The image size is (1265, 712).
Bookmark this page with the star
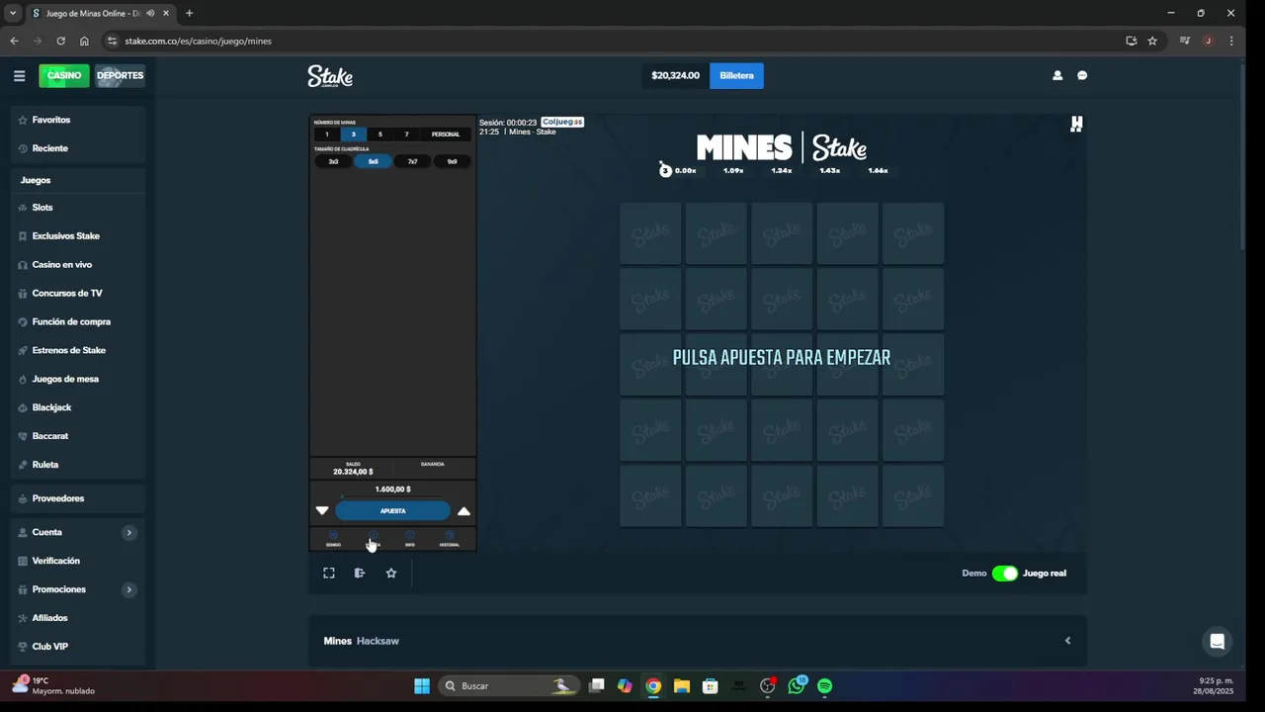[x=1152, y=41]
